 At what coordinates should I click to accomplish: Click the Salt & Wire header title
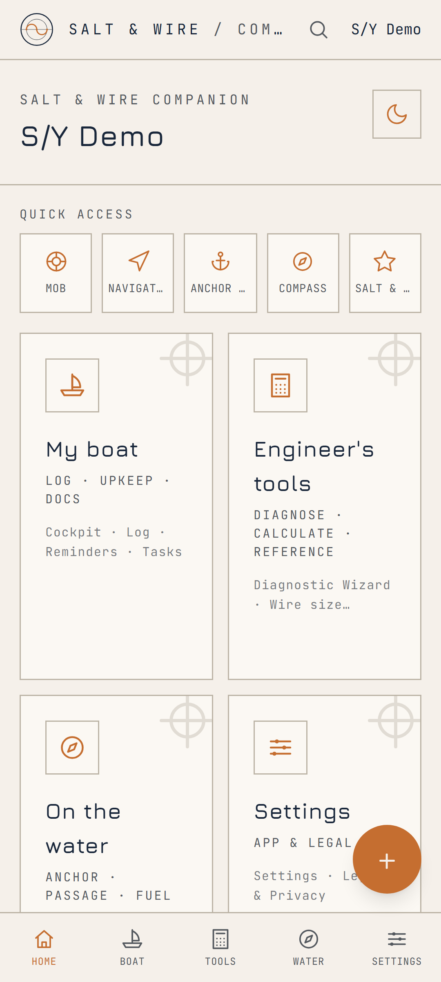point(176,29)
